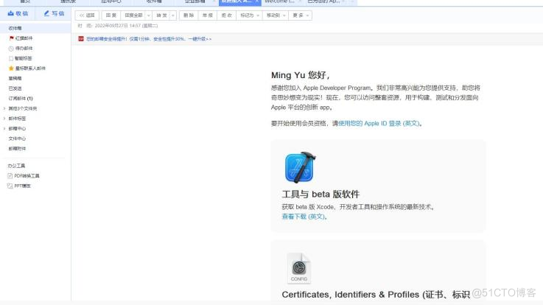
Task: Click the 删除 delete button
Action: (189, 15)
